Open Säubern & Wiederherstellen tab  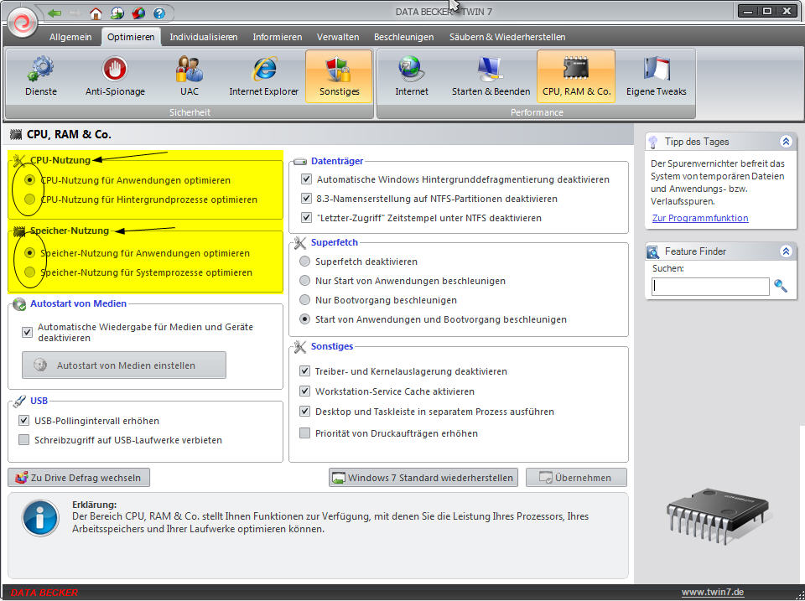tap(507, 37)
